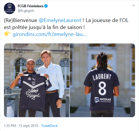Click the pointing hand emoji

(x=8, y=34)
